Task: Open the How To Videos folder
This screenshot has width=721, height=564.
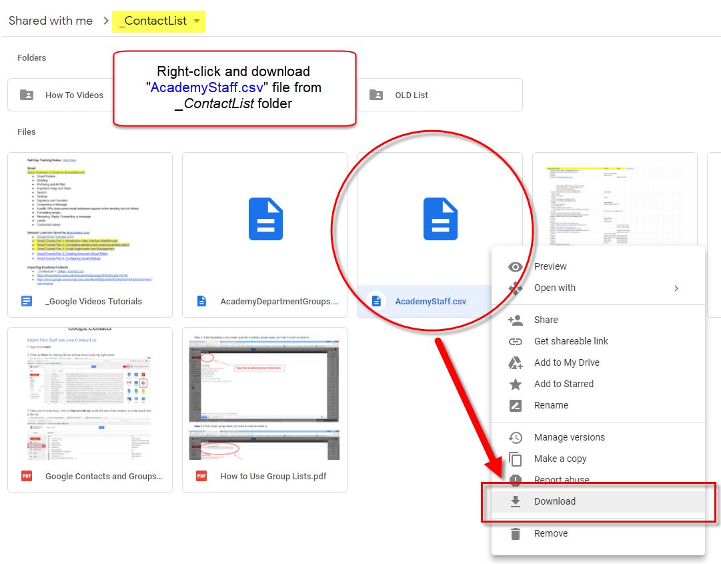Action: [60, 95]
